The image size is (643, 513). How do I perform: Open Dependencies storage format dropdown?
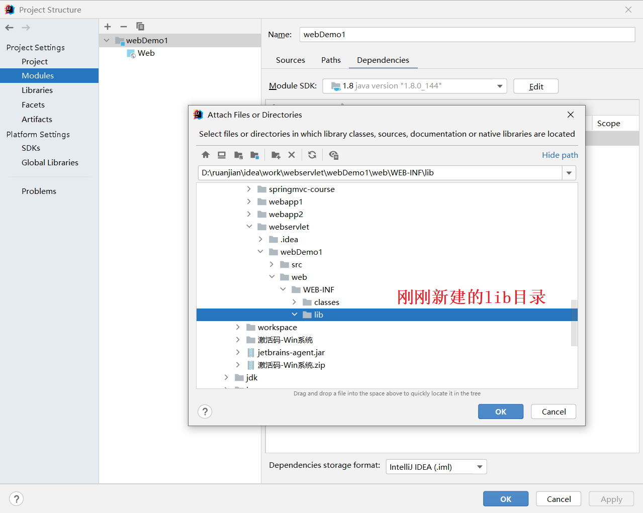click(480, 467)
